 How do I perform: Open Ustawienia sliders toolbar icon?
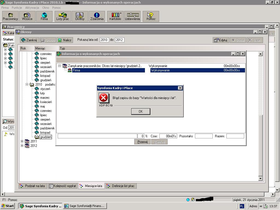[x=132, y=16]
